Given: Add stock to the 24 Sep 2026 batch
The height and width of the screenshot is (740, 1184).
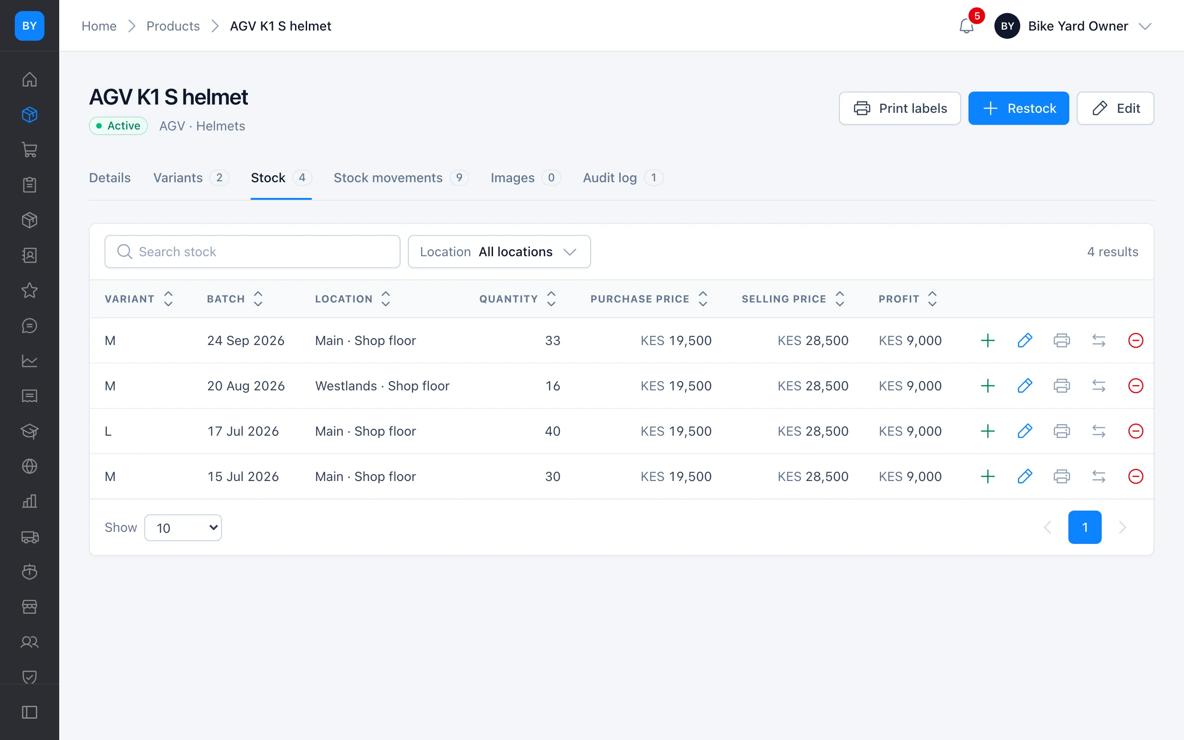Looking at the screenshot, I should click(x=988, y=341).
